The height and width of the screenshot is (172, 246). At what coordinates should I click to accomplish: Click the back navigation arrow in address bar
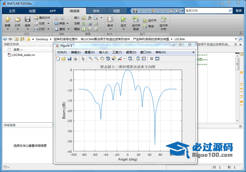tap(5, 39)
